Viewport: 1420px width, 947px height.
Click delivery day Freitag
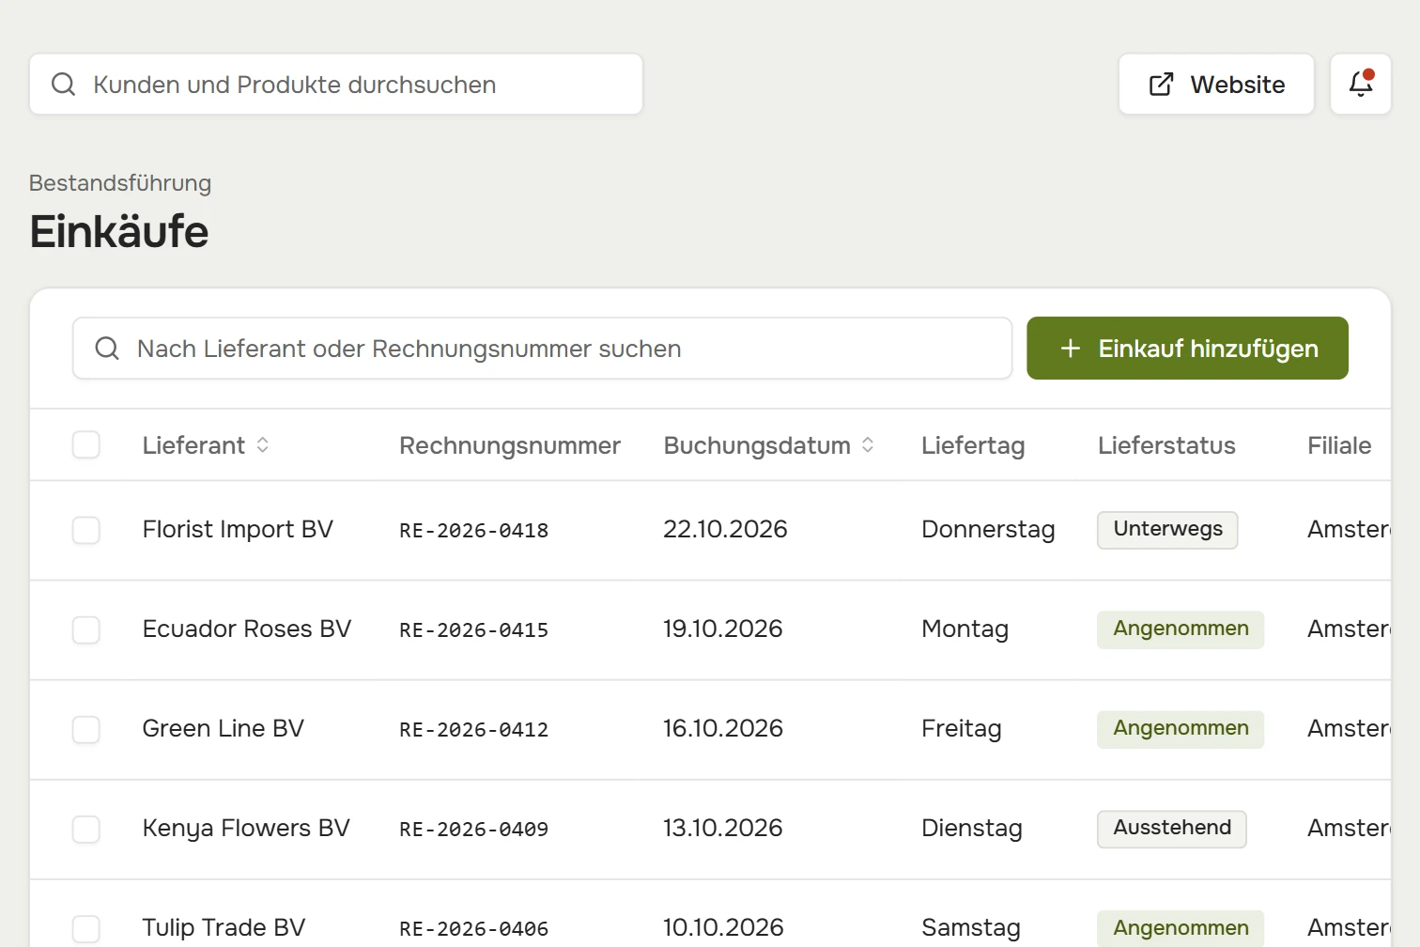962,729
